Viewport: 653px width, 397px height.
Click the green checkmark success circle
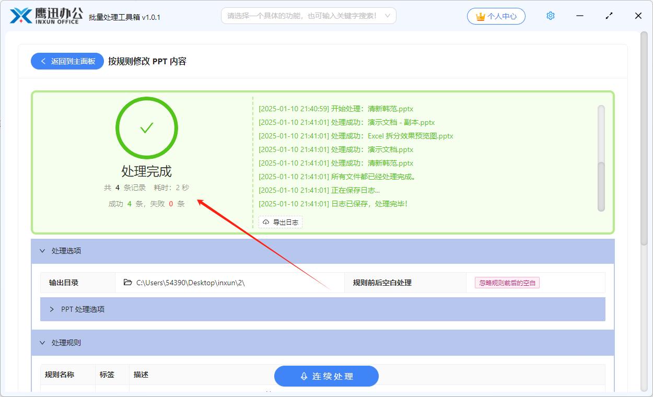pos(147,128)
